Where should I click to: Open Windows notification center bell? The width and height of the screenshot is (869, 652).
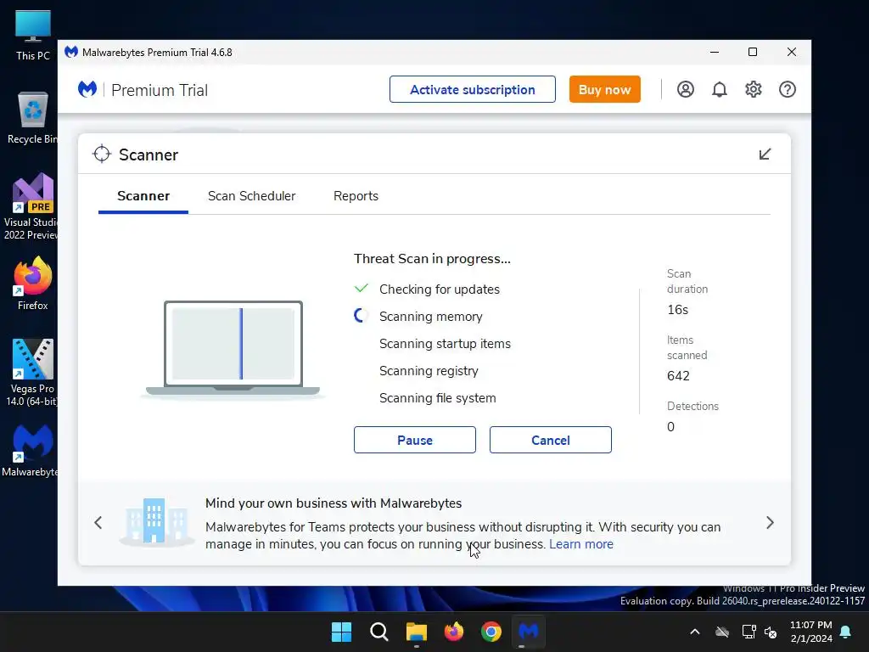(x=846, y=632)
